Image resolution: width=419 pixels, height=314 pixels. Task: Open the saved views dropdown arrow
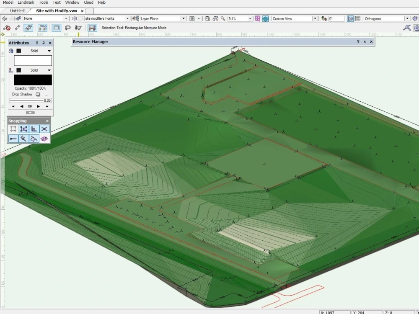[x=199, y=19]
